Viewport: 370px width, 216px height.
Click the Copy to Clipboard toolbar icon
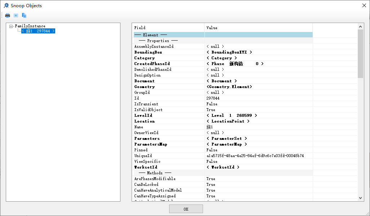point(24,15)
